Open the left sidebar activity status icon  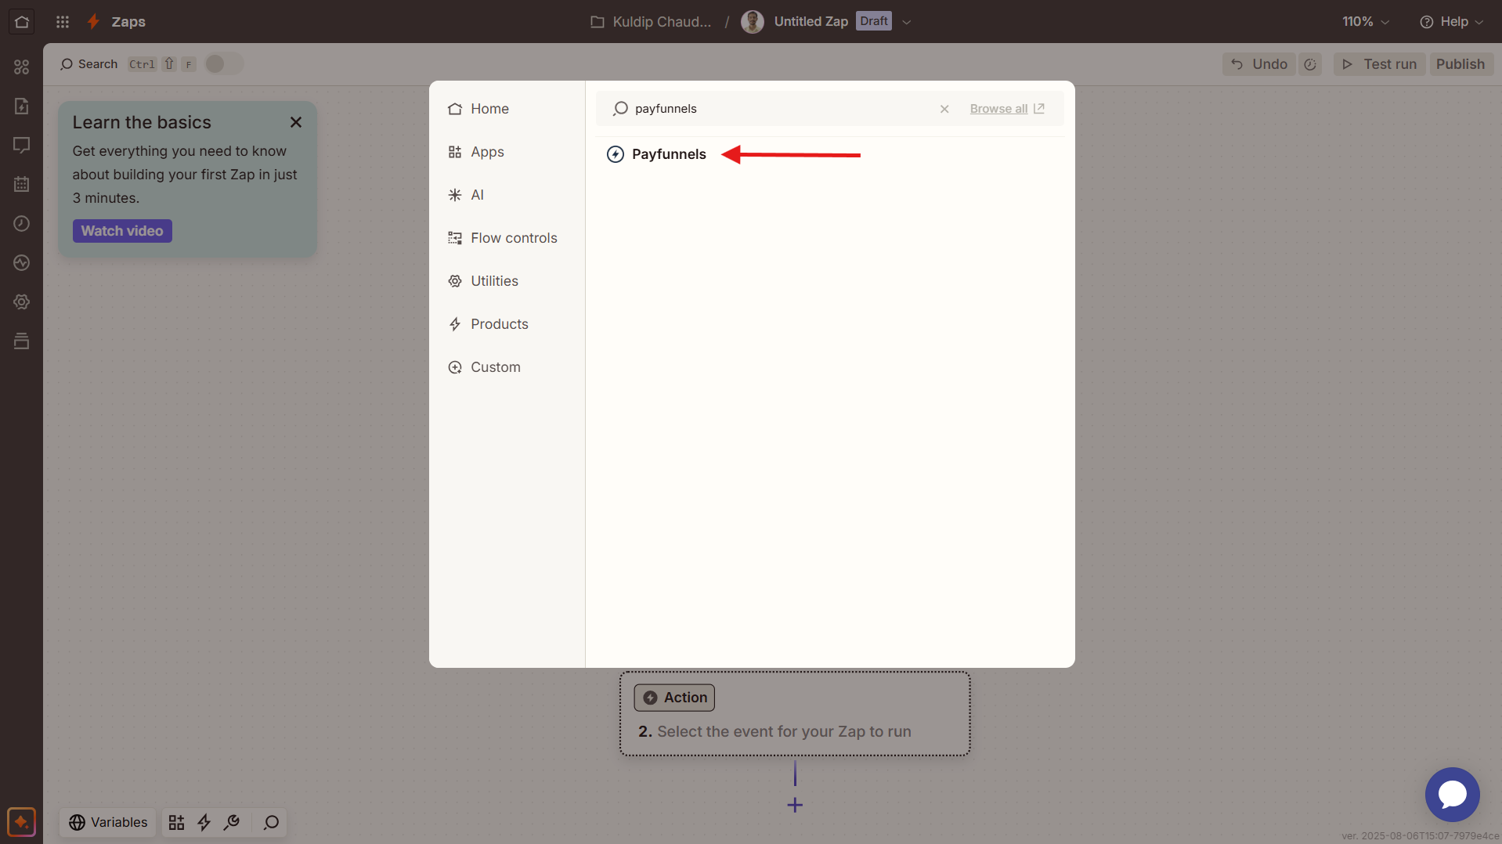tap(21, 262)
